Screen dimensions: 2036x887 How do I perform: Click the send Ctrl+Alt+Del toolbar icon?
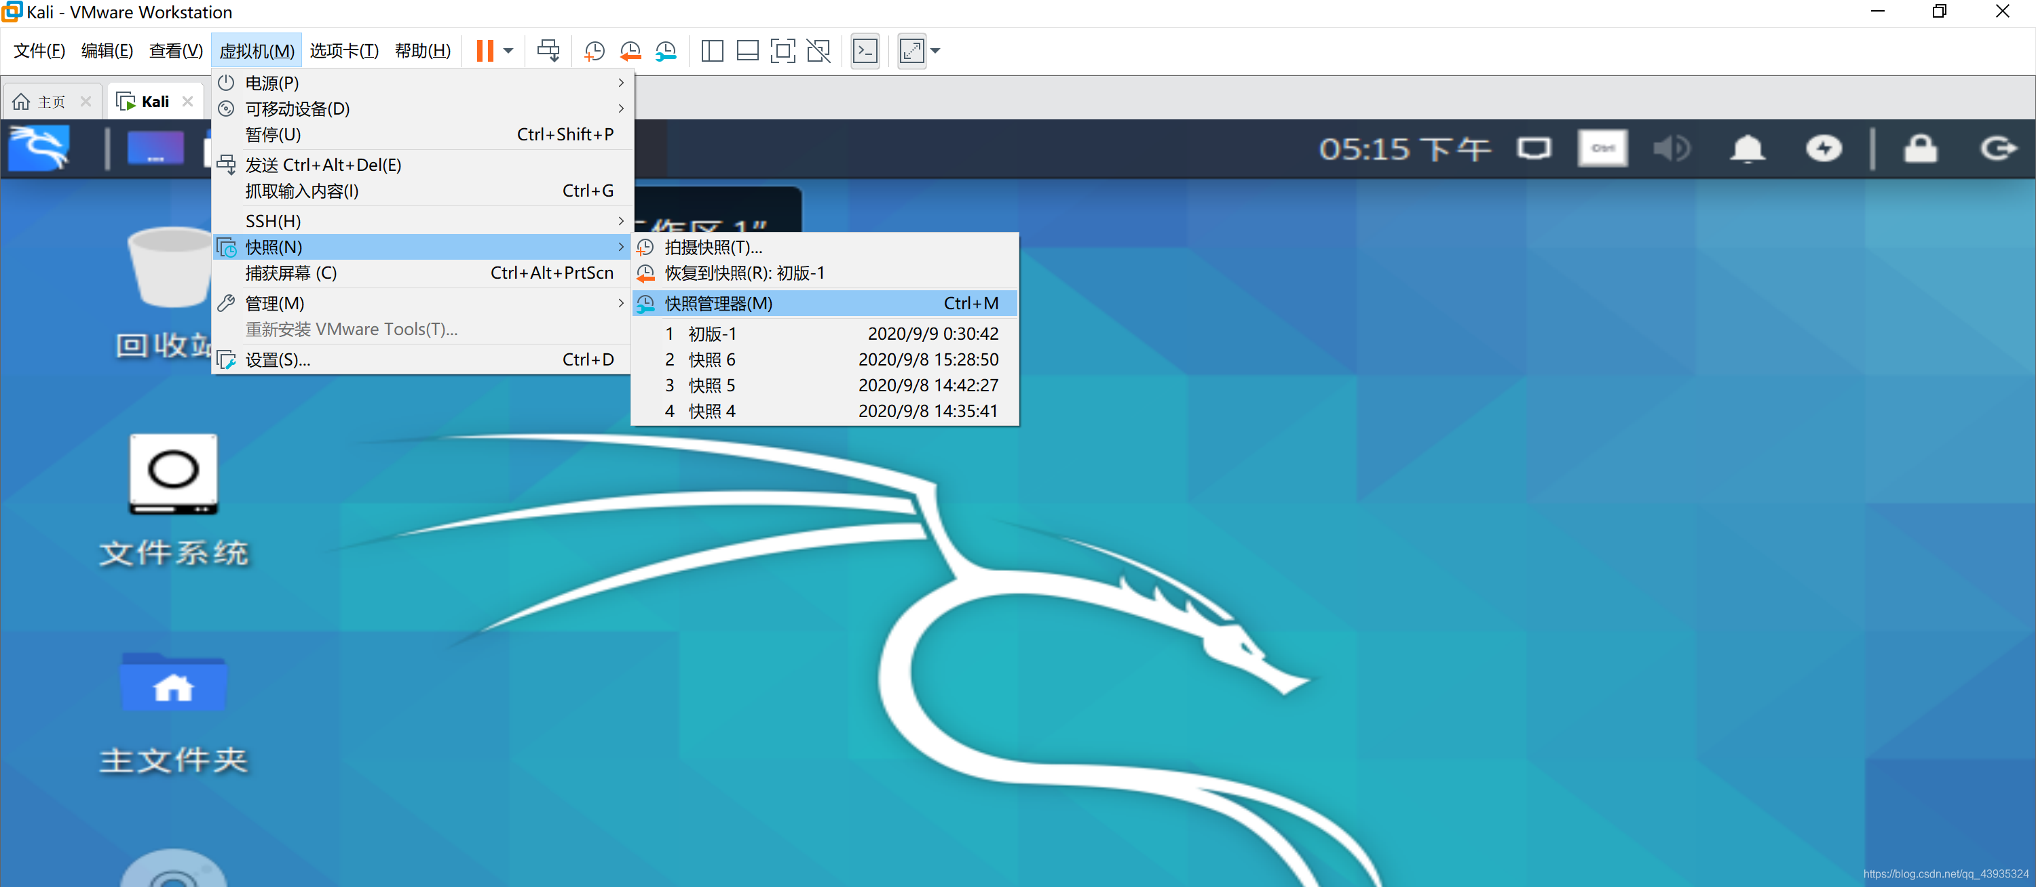pos(548,52)
